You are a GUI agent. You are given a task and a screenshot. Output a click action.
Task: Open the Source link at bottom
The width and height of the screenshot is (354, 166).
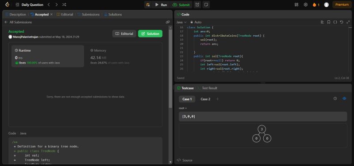coord(185,160)
